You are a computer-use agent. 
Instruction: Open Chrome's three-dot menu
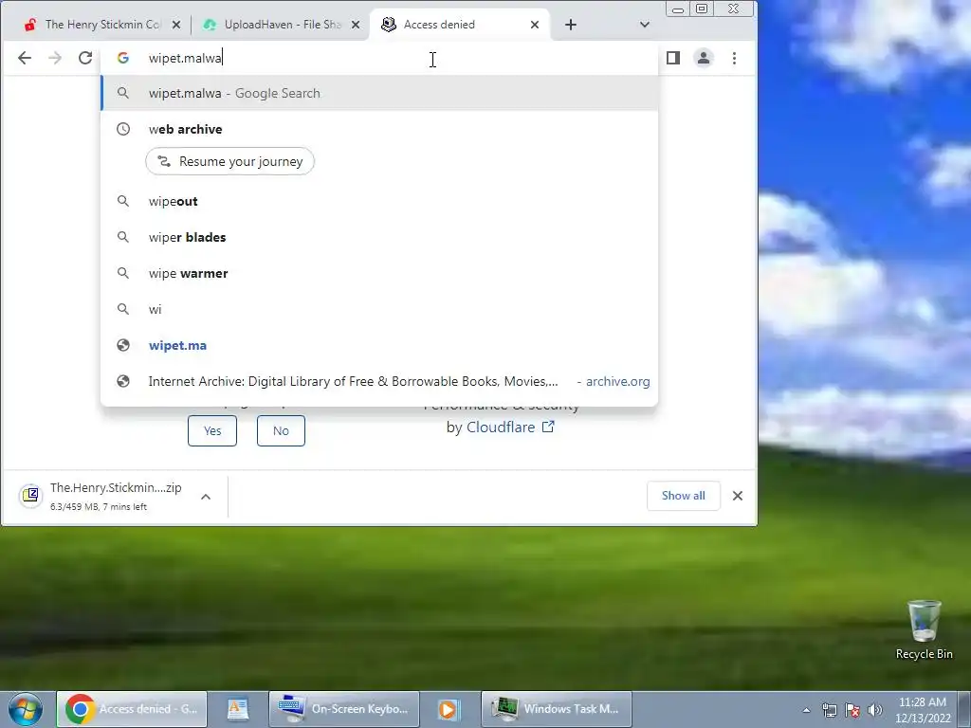735,58
